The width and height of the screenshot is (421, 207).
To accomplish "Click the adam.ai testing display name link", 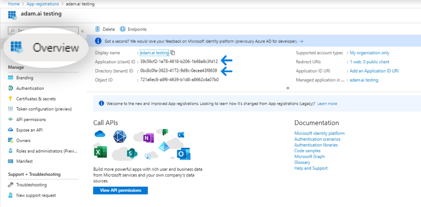I will [154, 53].
